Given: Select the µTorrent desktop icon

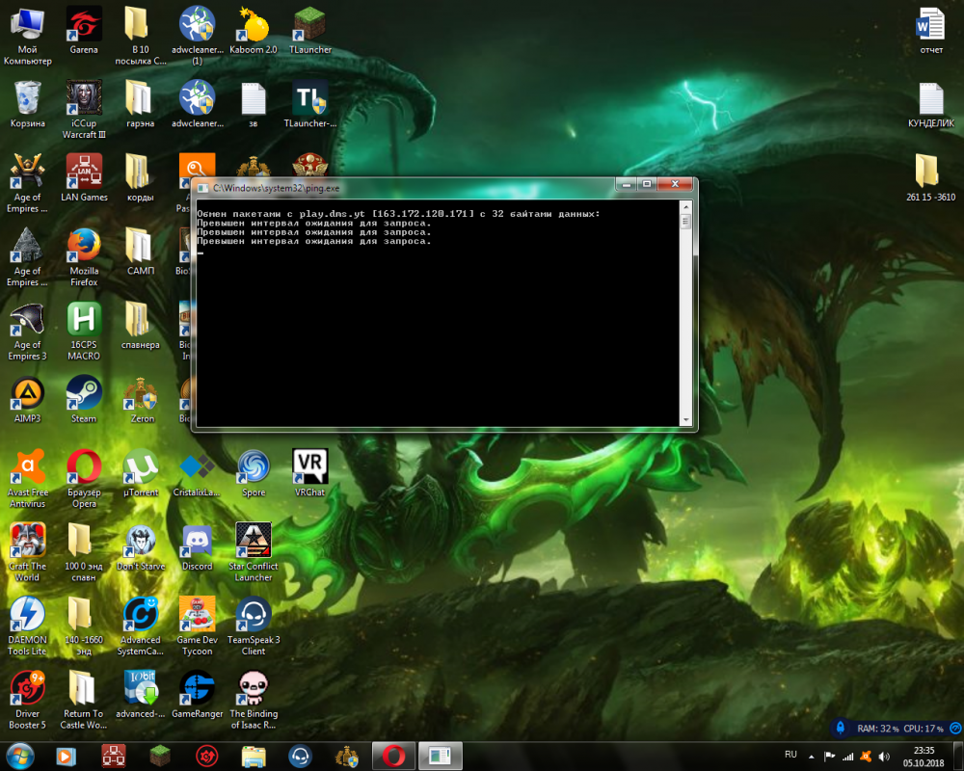Looking at the screenshot, I should 141,468.
